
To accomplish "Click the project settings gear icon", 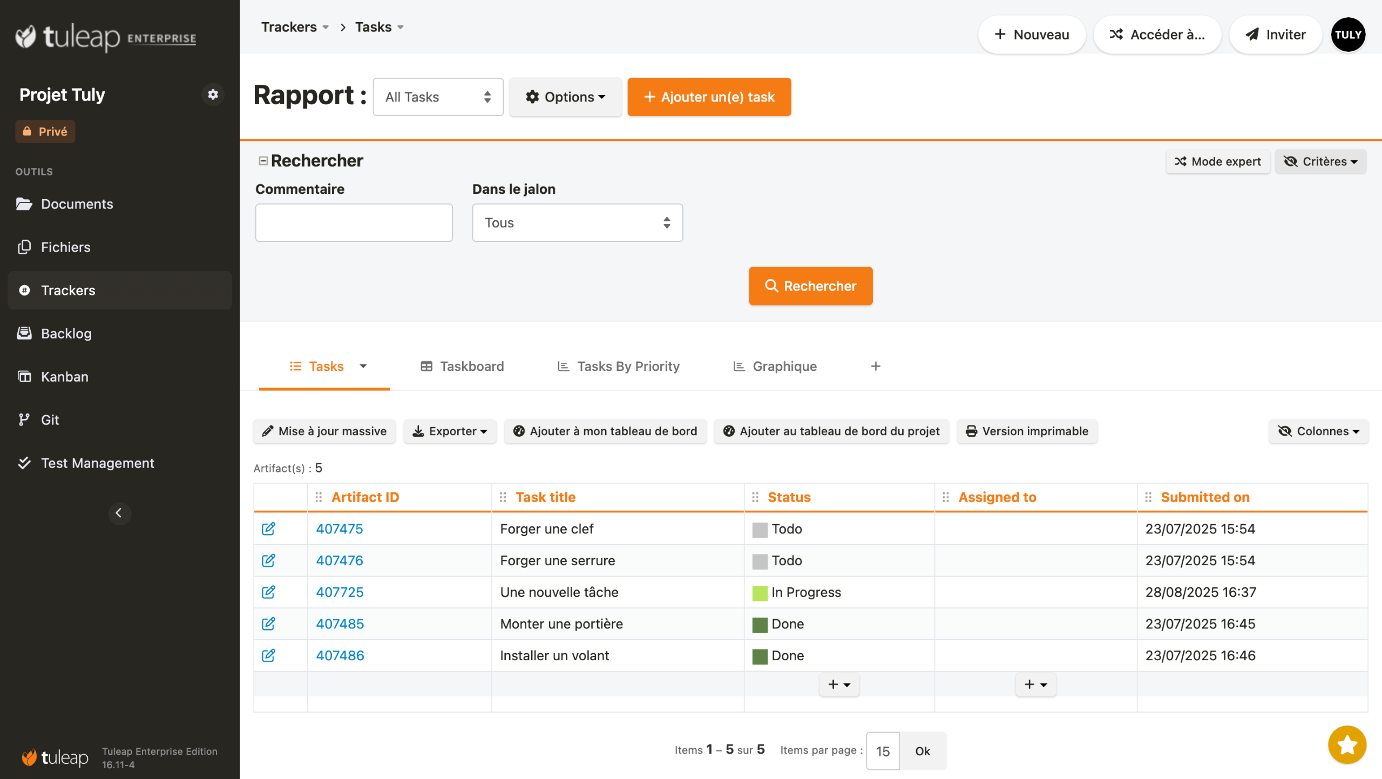I will [x=213, y=94].
